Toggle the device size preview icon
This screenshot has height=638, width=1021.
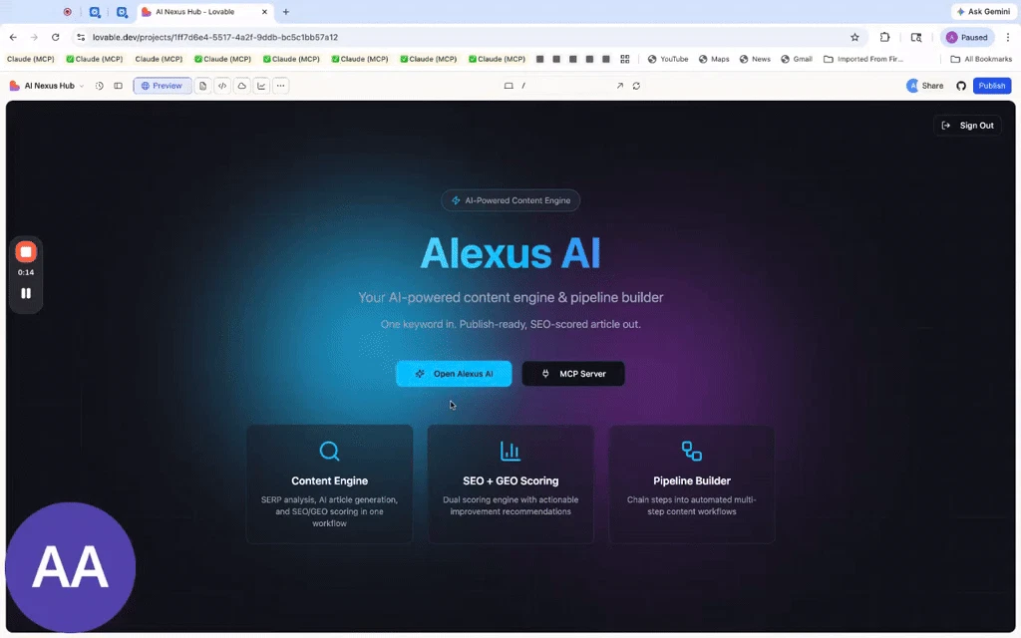coord(509,86)
